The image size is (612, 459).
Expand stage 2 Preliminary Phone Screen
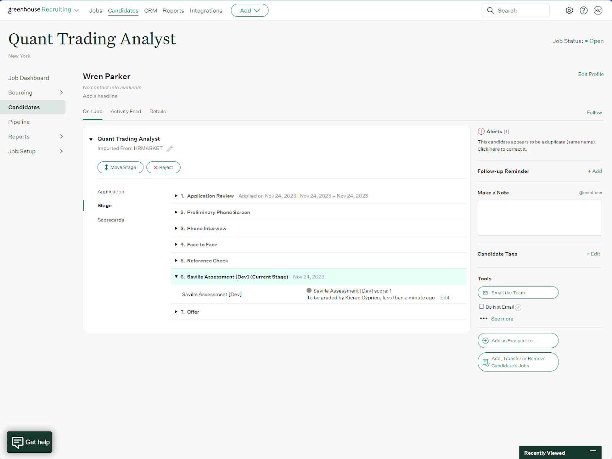[x=176, y=212]
